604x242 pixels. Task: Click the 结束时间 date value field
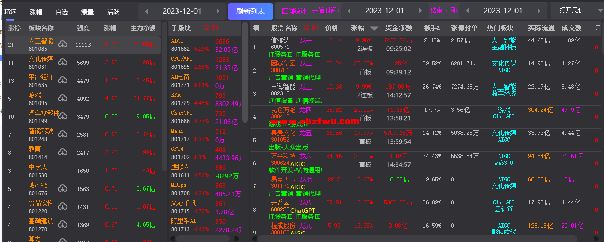click(x=503, y=11)
